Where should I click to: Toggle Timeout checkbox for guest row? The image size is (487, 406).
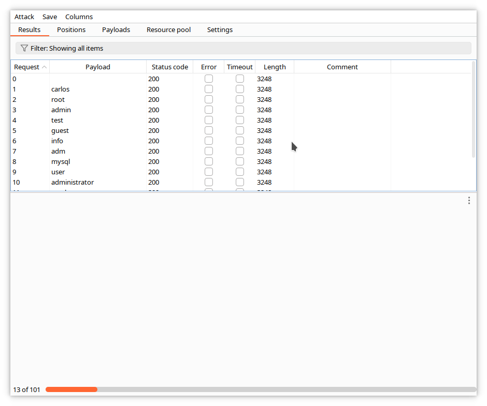[x=240, y=130]
